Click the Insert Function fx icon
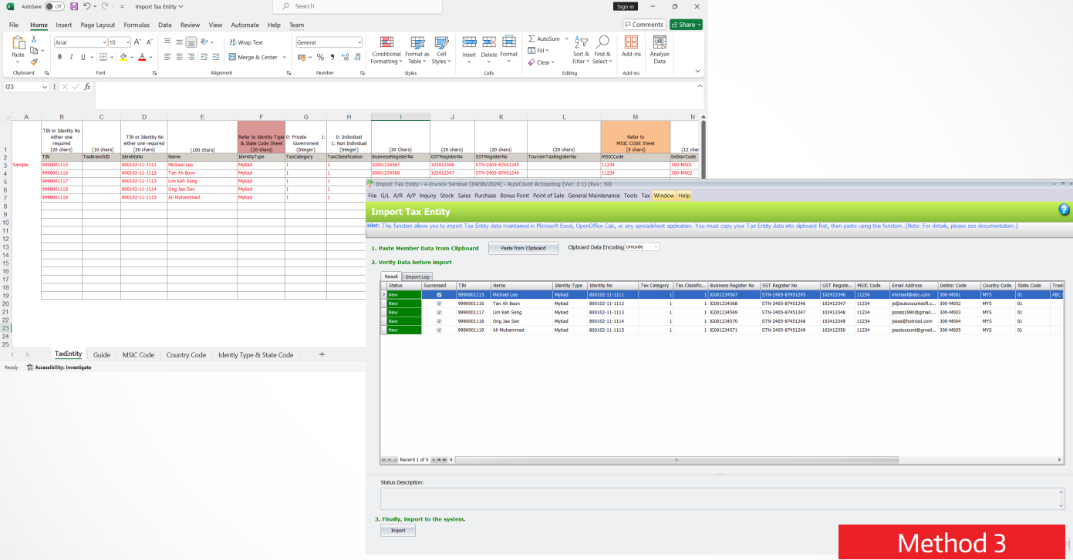Image resolution: width=1073 pixels, height=560 pixels. click(87, 87)
